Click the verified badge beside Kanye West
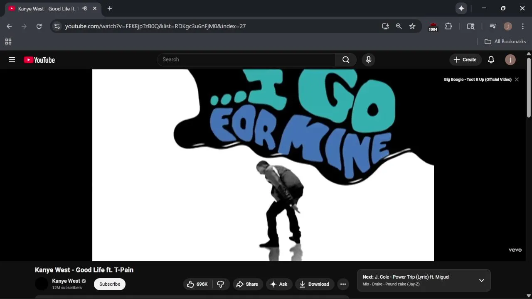Viewport: 532px width, 299px height. pos(84,281)
